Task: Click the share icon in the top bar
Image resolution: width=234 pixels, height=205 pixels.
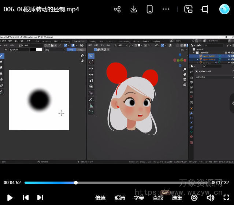Action: point(117,10)
